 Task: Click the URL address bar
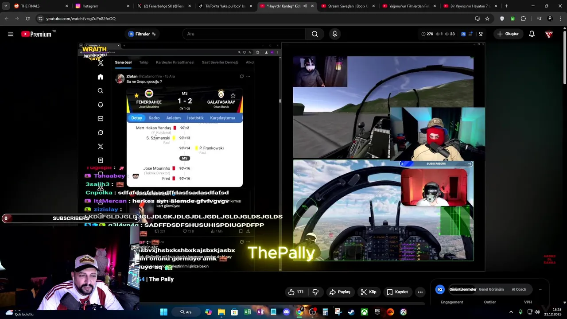[x=257, y=19]
